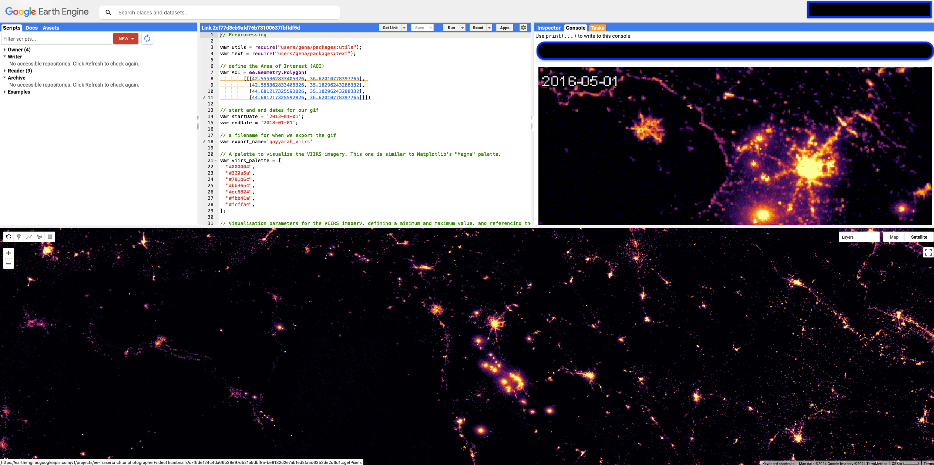934x465 pixels.
Task: Open the Run dropdown arrow
Action: point(463,28)
